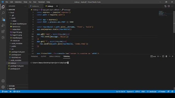Screen dimensions: 175x98
Task: Open the Explorer view in activity bar
Action: click(x=3, y=7)
